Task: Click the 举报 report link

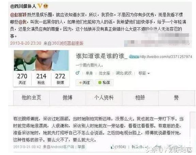Action: (x=81, y=147)
